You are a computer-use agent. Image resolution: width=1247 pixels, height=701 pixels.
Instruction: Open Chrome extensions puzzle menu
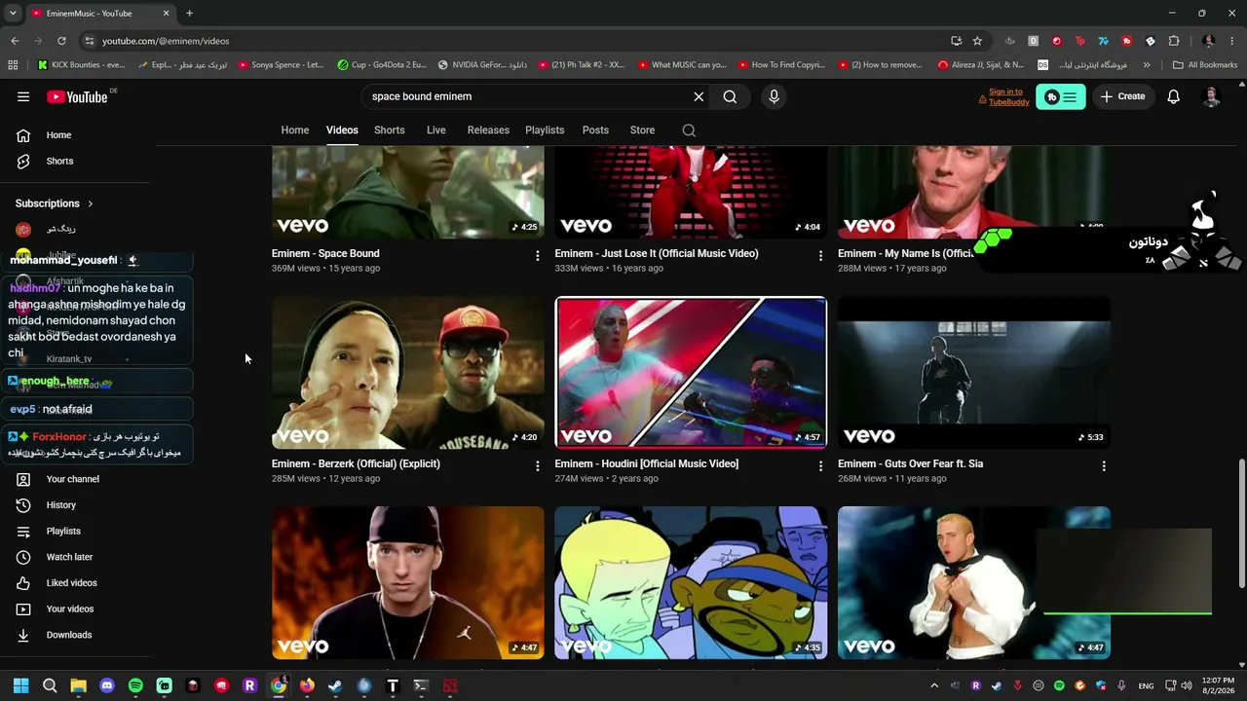click(1174, 41)
